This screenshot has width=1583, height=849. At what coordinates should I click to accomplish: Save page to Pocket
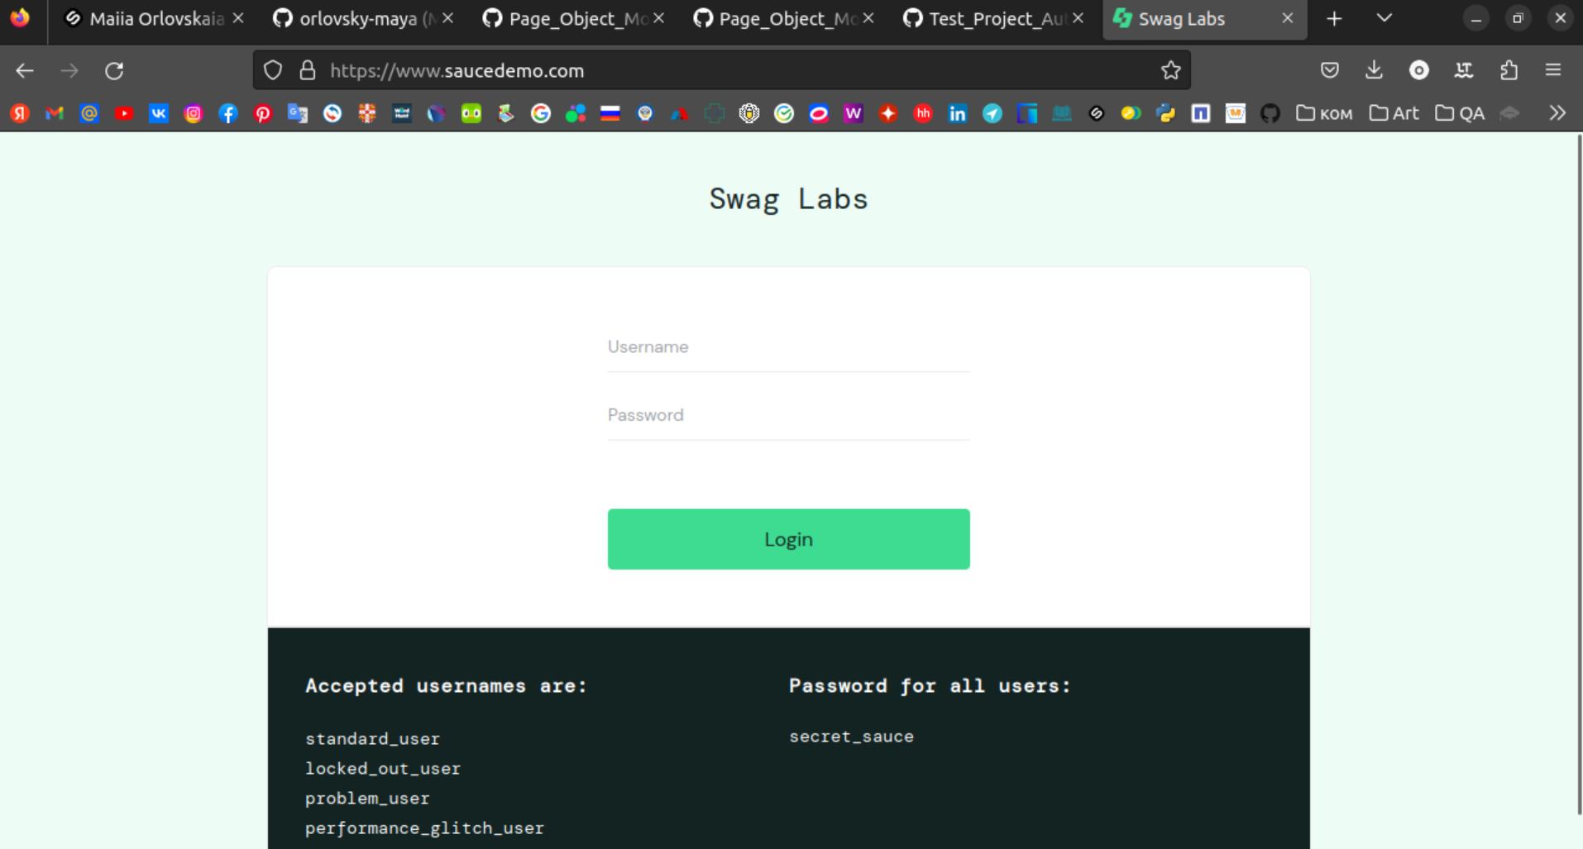point(1329,70)
